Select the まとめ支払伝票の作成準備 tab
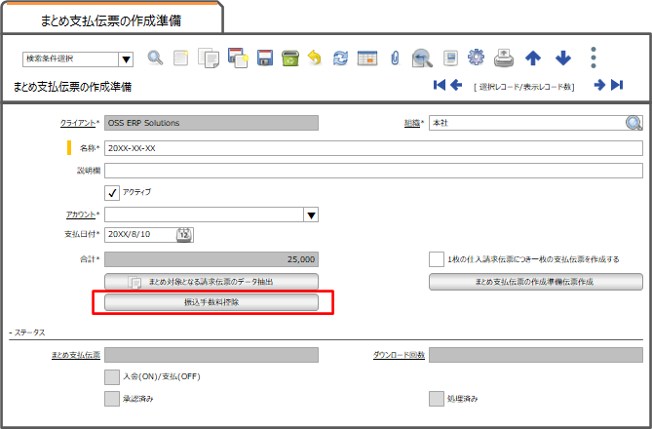The width and height of the screenshot is (652, 429). tap(111, 19)
